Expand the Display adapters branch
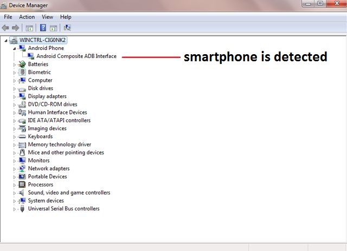 click(15, 96)
